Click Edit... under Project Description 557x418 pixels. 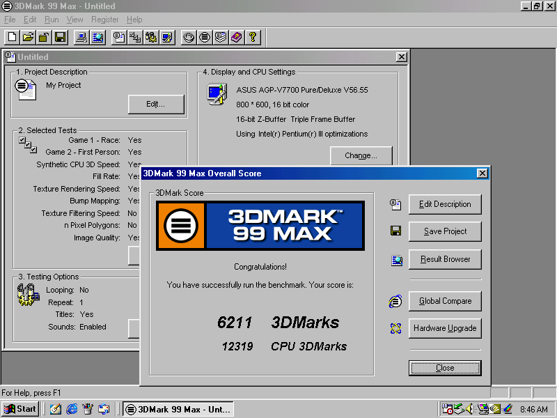[156, 104]
